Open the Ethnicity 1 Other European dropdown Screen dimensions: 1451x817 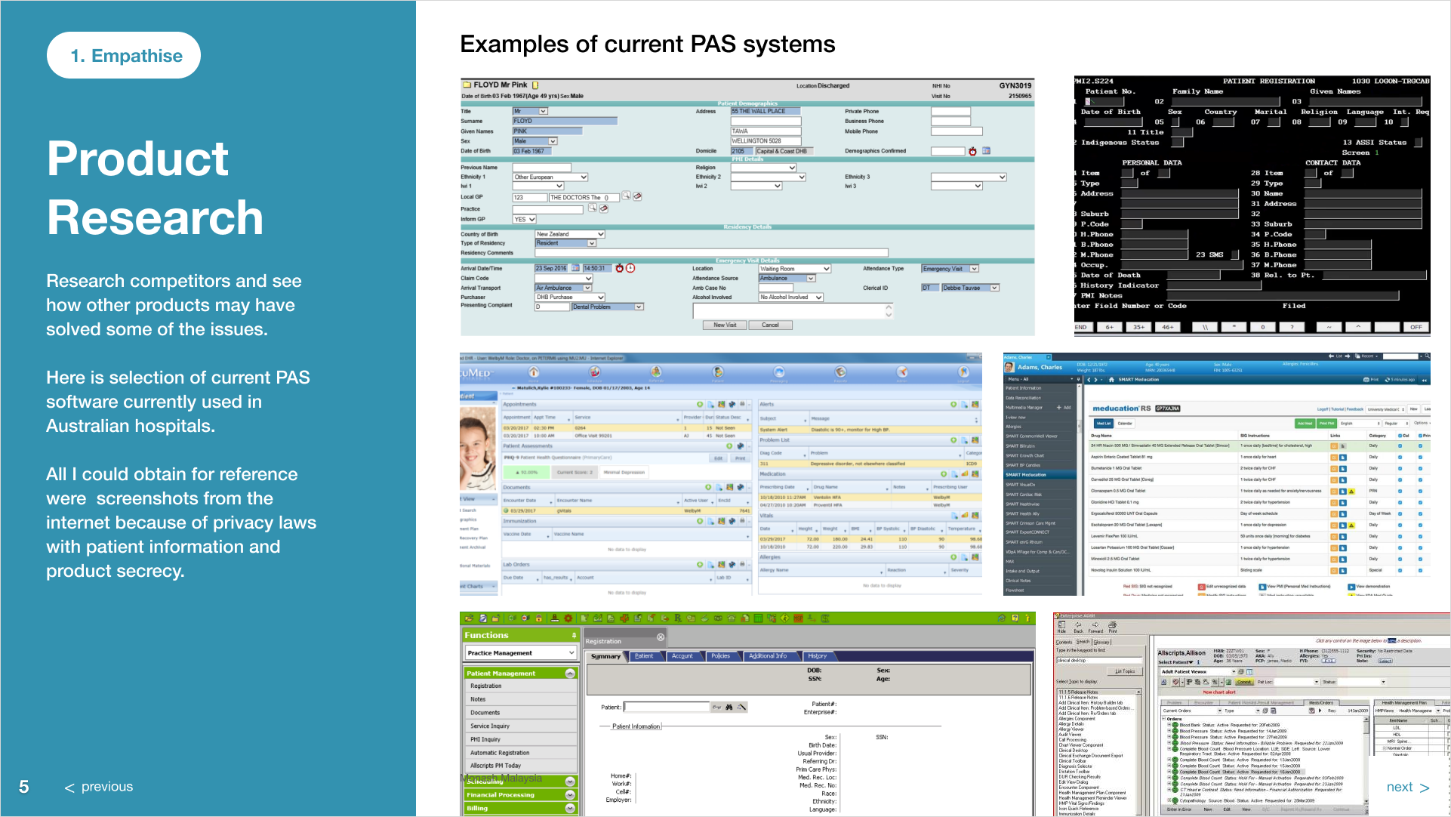pos(584,177)
